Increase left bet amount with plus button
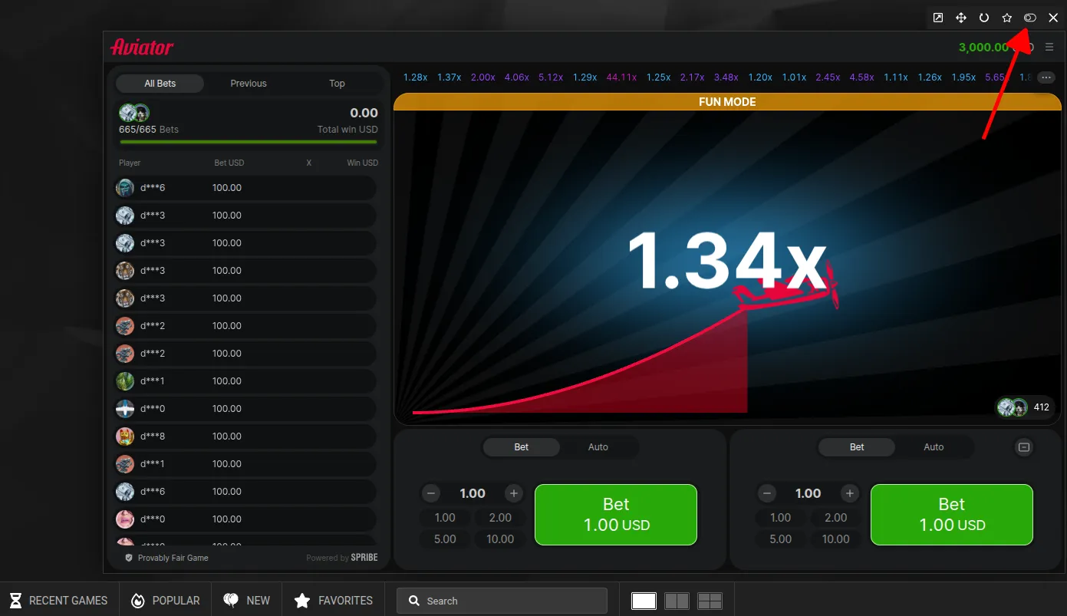The width and height of the screenshot is (1067, 616). (x=514, y=493)
